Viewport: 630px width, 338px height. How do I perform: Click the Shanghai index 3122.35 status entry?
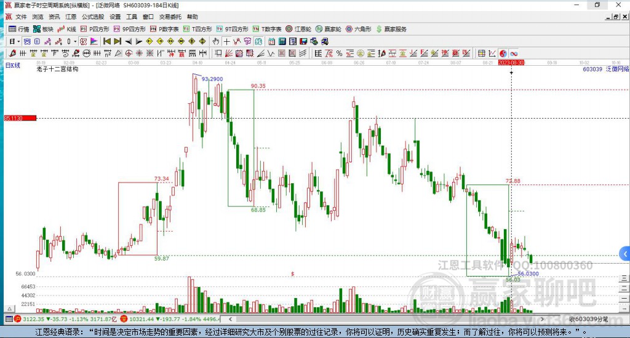[66, 319]
